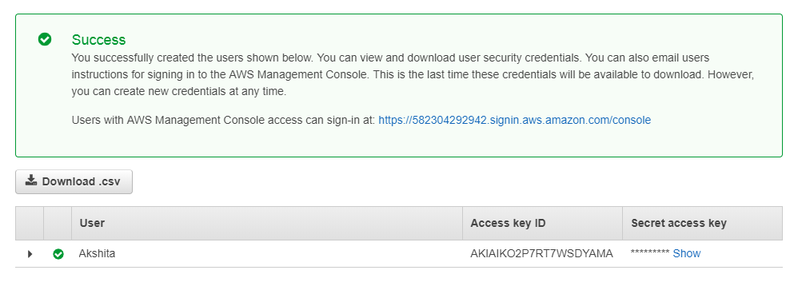
Task: Select the AKIAIKO2P7RT7WSDYAMA access key value
Action: coord(541,254)
